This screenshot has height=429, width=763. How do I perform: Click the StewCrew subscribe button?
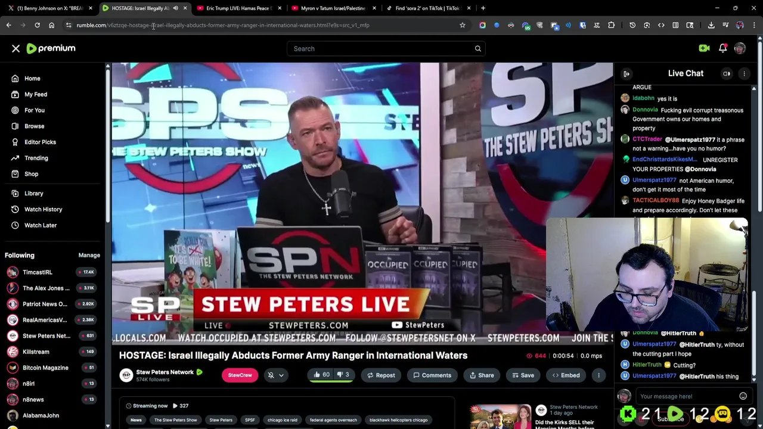coord(240,375)
